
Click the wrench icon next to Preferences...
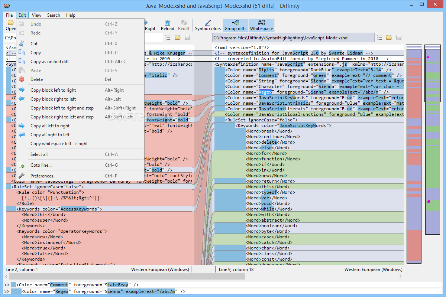pyautogui.click(x=22, y=176)
